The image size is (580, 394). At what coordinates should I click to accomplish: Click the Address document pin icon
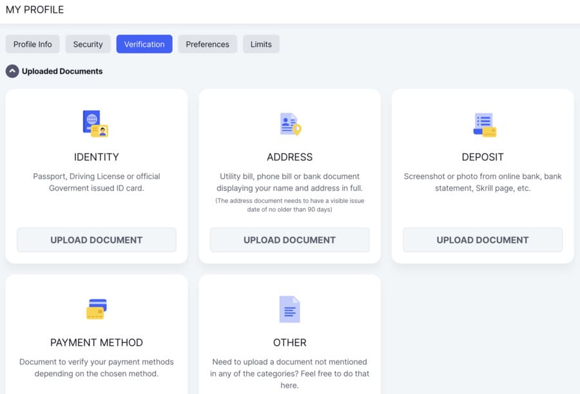click(290, 124)
